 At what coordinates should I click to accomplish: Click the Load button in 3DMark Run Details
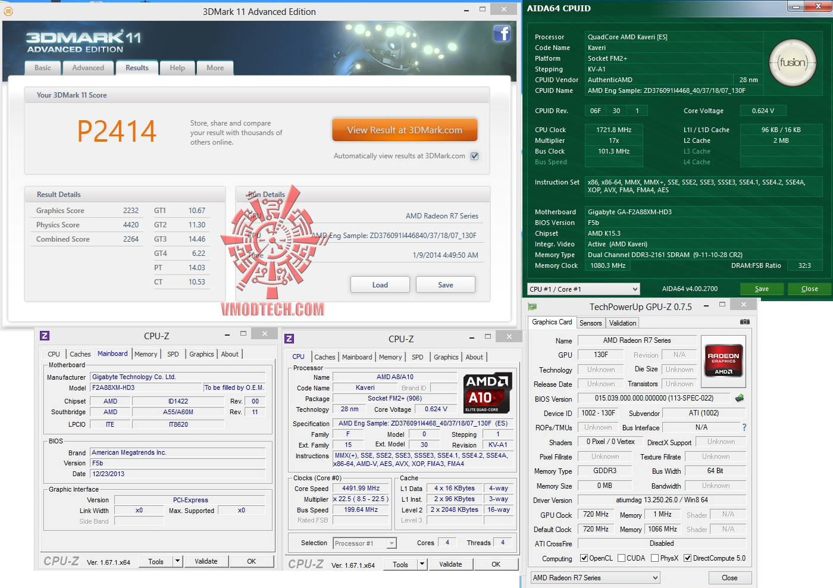[x=380, y=284]
